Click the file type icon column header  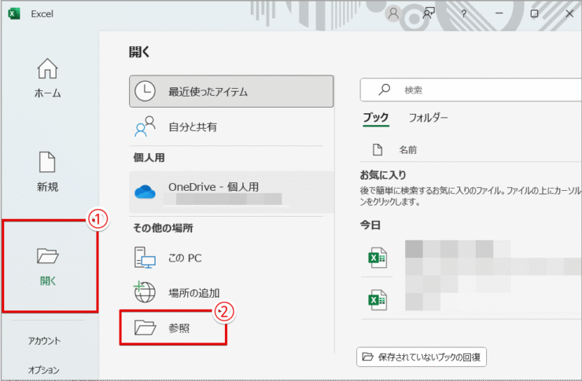pos(378,150)
